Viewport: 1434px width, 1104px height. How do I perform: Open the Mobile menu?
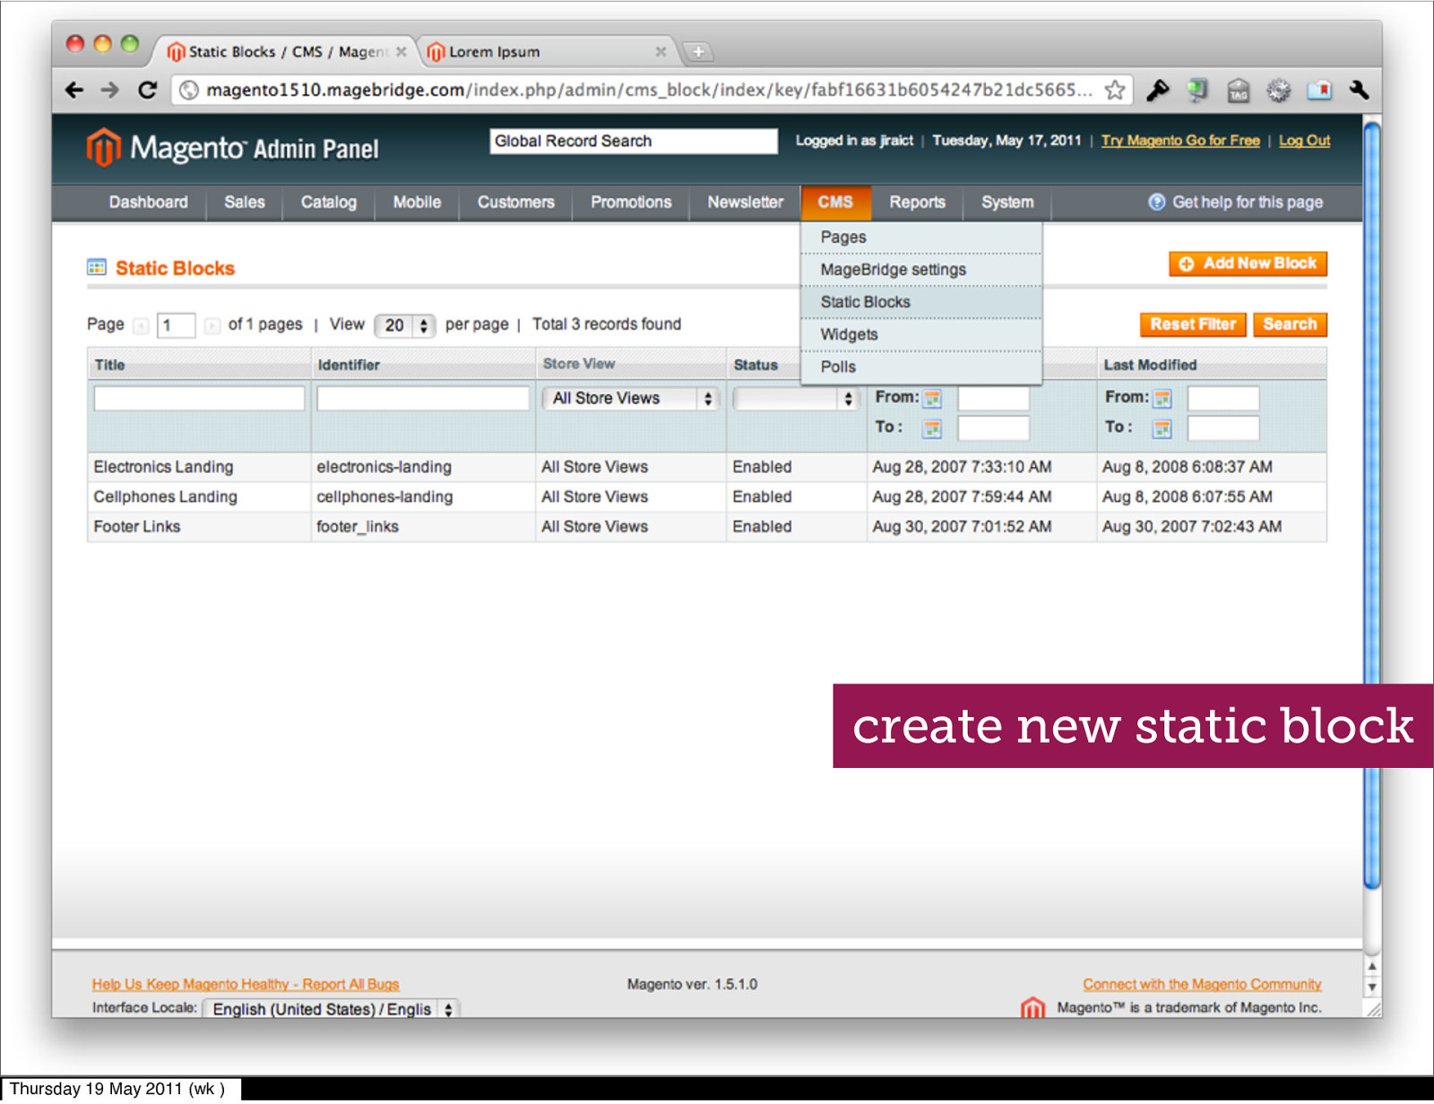[x=417, y=203]
